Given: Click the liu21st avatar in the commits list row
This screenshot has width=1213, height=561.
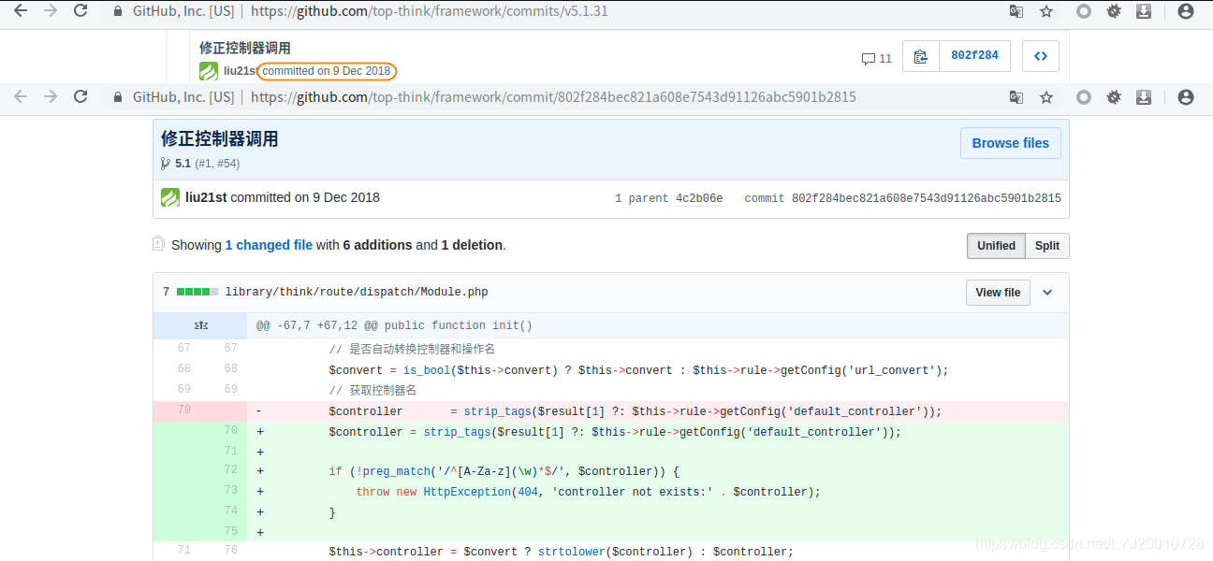Looking at the screenshot, I should [209, 71].
